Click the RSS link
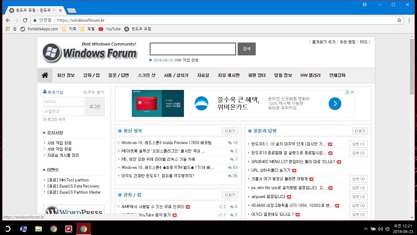The height and width of the screenshot is (235, 417). coord(364,42)
